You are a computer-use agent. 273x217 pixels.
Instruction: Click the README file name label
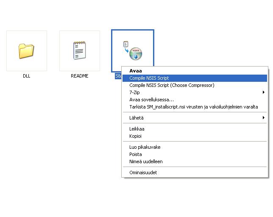(80, 76)
